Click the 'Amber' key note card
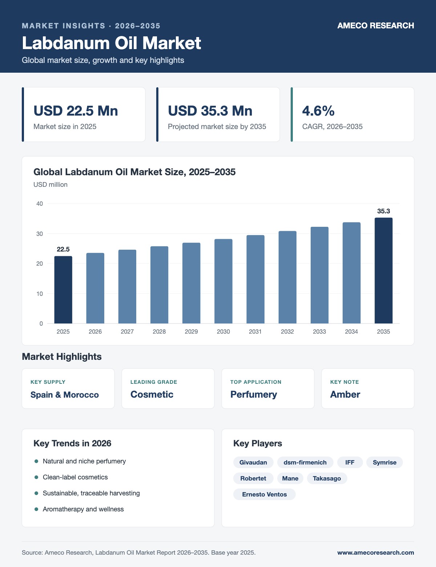The width and height of the screenshot is (436, 567). [368, 389]
